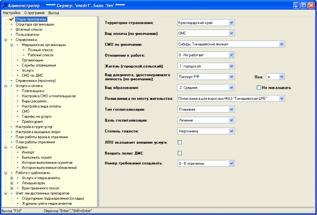Select Тарифы на услуги tree item
Image resolution: width=317 pixels, height=215 pixels.
pyautogui.click(x=36, y=116)
